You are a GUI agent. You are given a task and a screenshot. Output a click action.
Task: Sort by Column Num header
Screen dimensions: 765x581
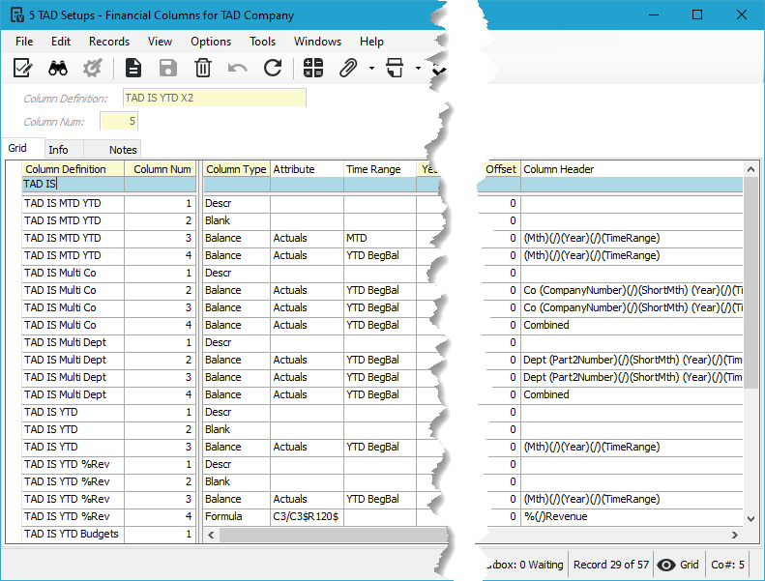click(160, 169)
